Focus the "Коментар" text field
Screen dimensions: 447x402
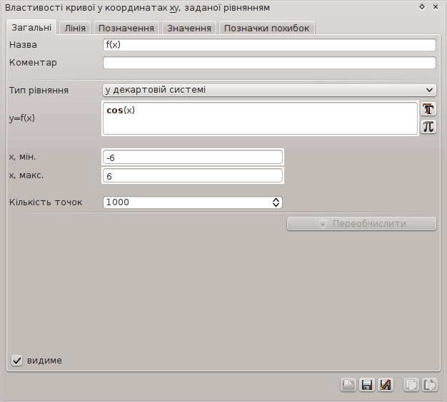coord(269,63)
